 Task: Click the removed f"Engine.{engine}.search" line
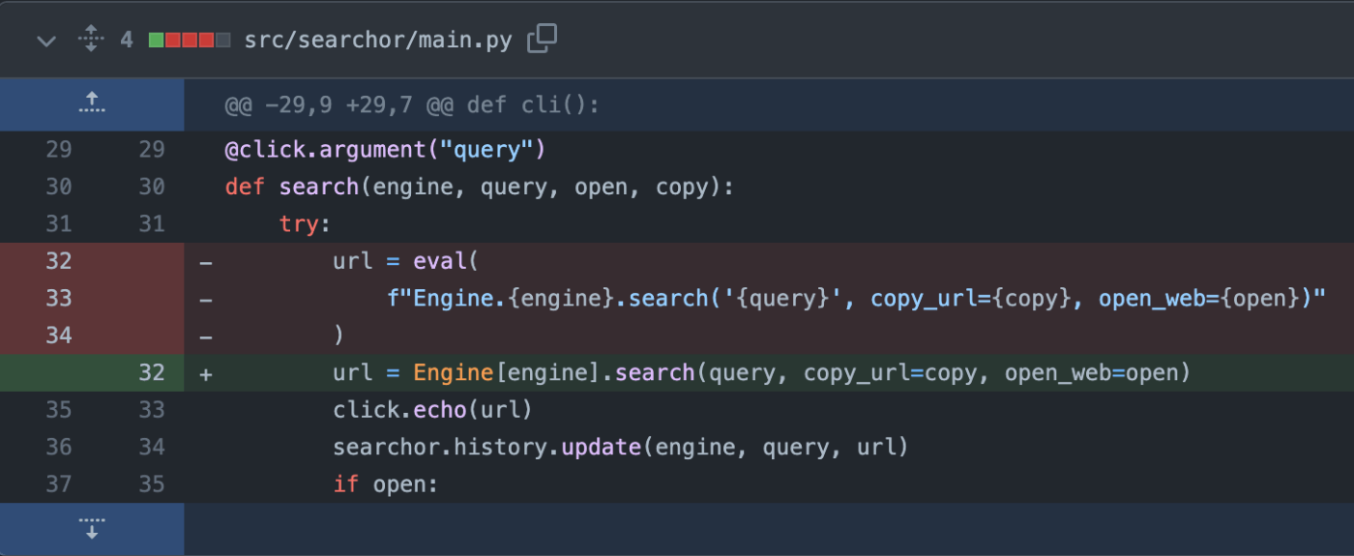[x=855, y=298]
